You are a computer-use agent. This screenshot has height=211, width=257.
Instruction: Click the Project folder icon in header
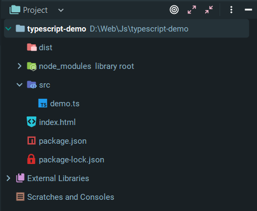[x=15, y=10]
